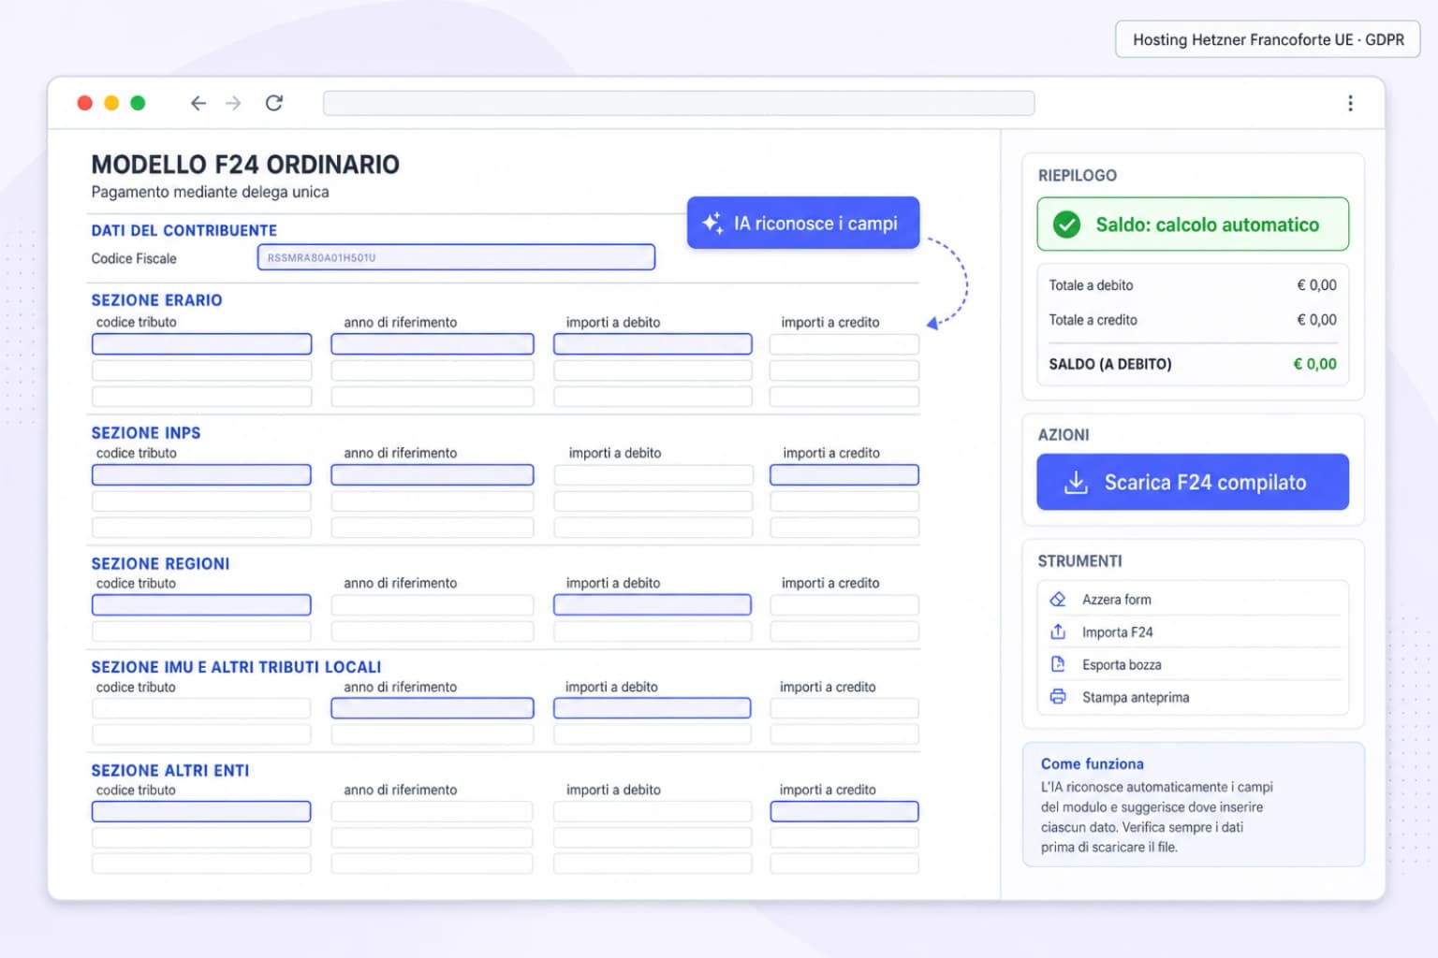Click Hosting Hetzner Francoforte UE GDPR badge
The height and width of the screenshot is (958, 1438).
click(1268, 39)
